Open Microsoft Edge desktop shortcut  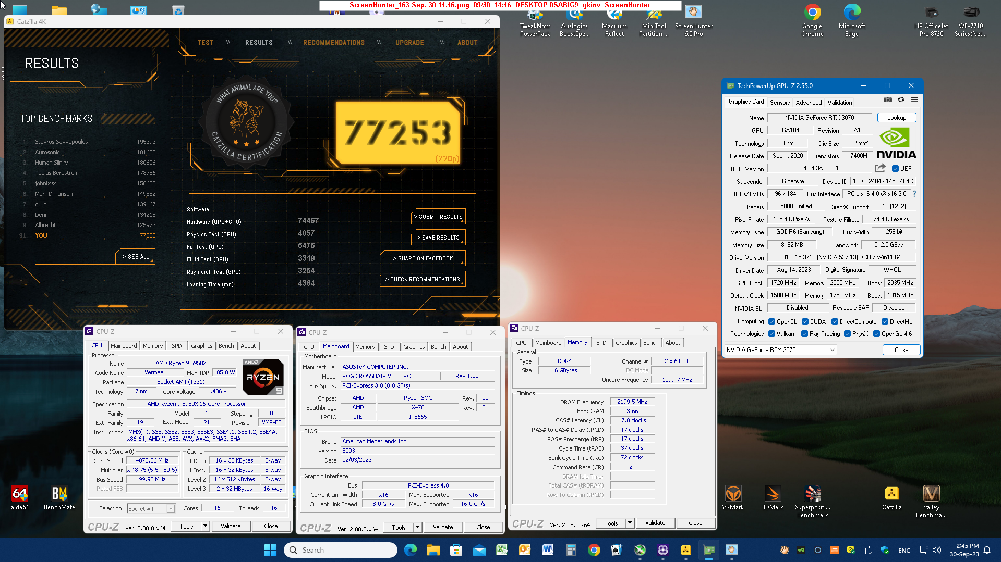tap(852, 21)
